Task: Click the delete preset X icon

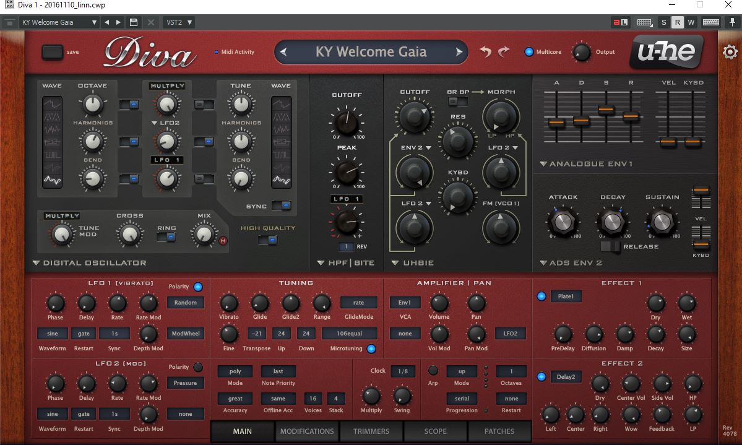Action: pos(150,22)
